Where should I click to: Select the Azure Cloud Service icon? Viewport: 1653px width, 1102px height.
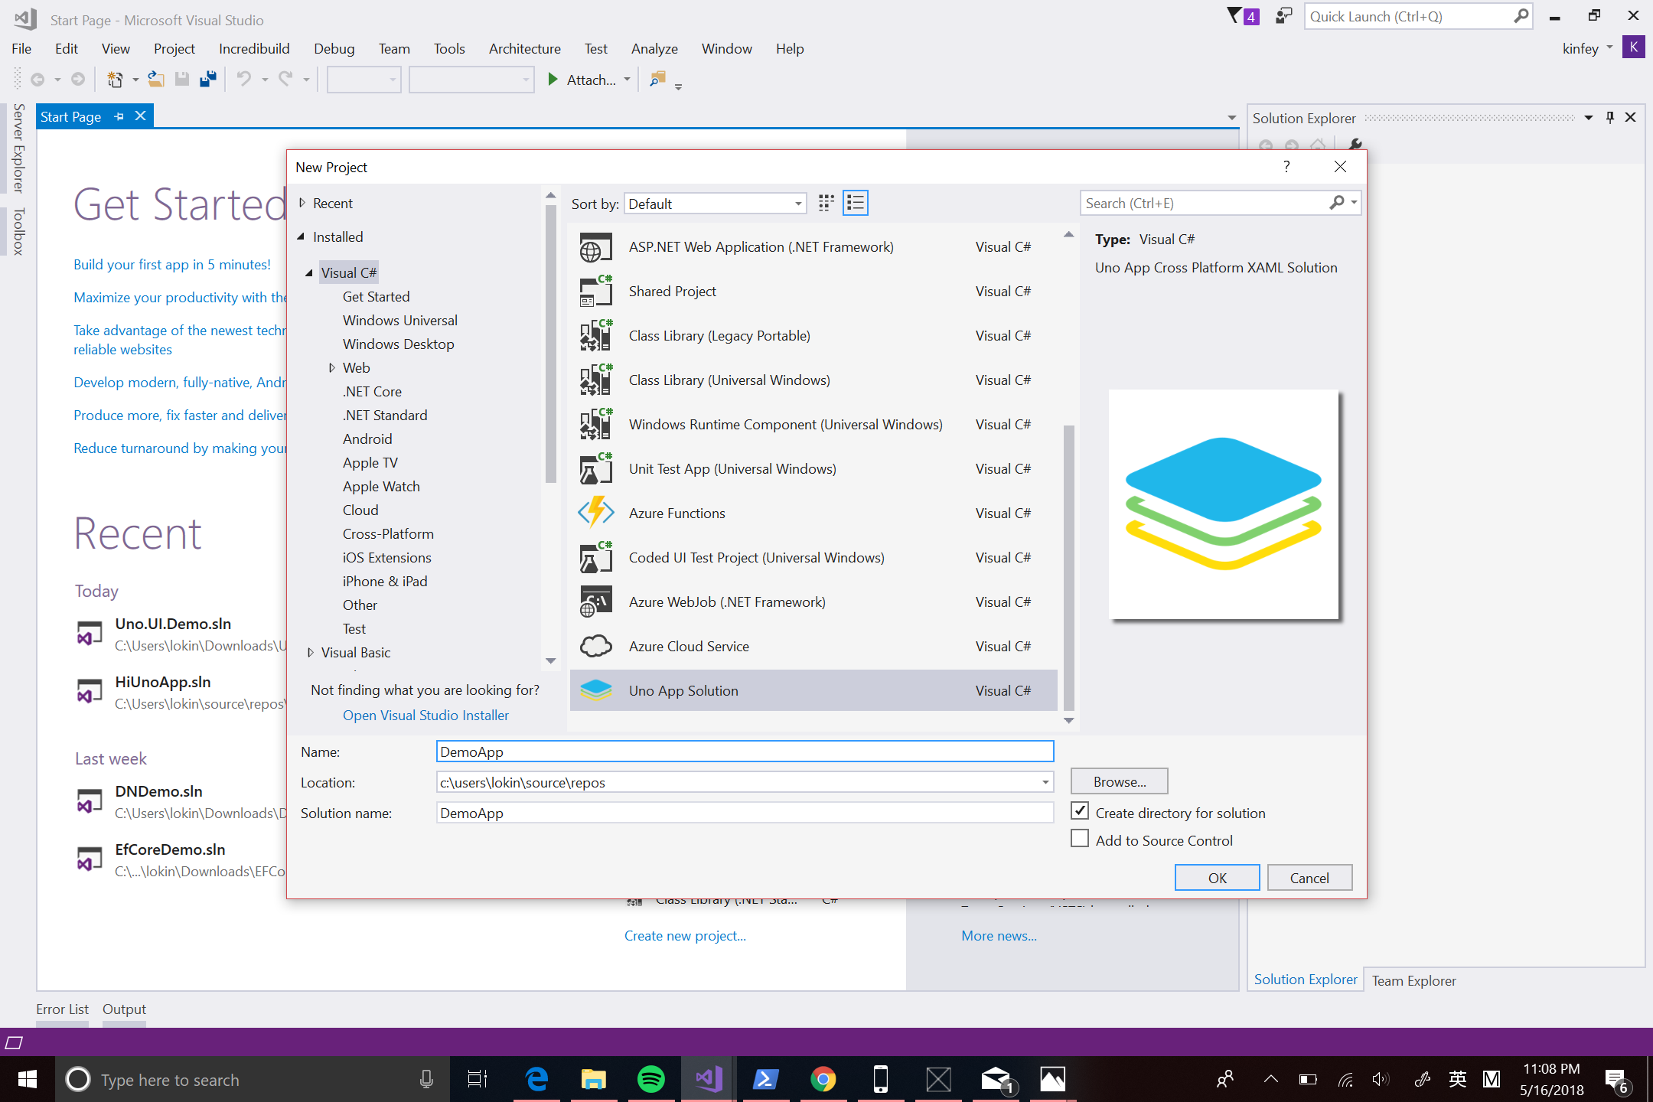point(594,646)
